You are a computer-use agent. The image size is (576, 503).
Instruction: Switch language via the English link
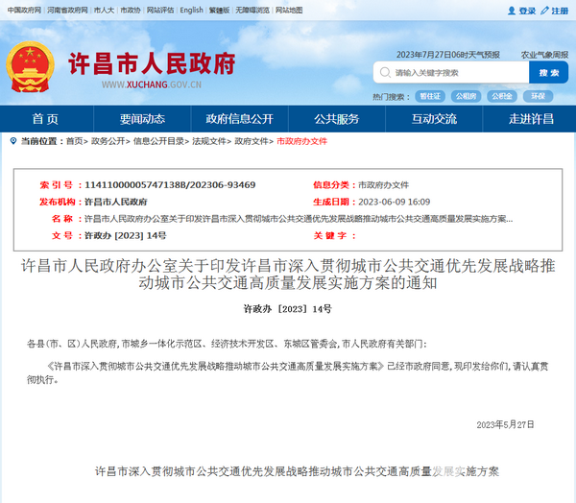(x=191, y=10)
